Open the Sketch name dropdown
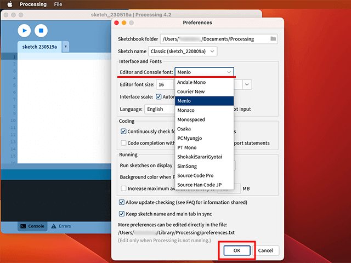The image size is (351, 263). pos(183,52)
